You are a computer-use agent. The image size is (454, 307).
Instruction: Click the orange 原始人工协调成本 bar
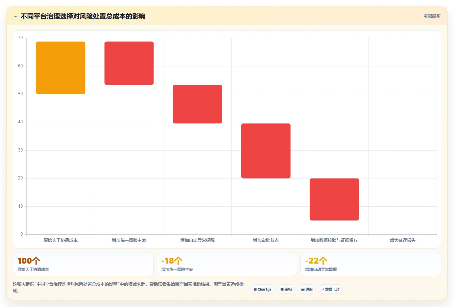pyautogui.click(x=61, y=68)
